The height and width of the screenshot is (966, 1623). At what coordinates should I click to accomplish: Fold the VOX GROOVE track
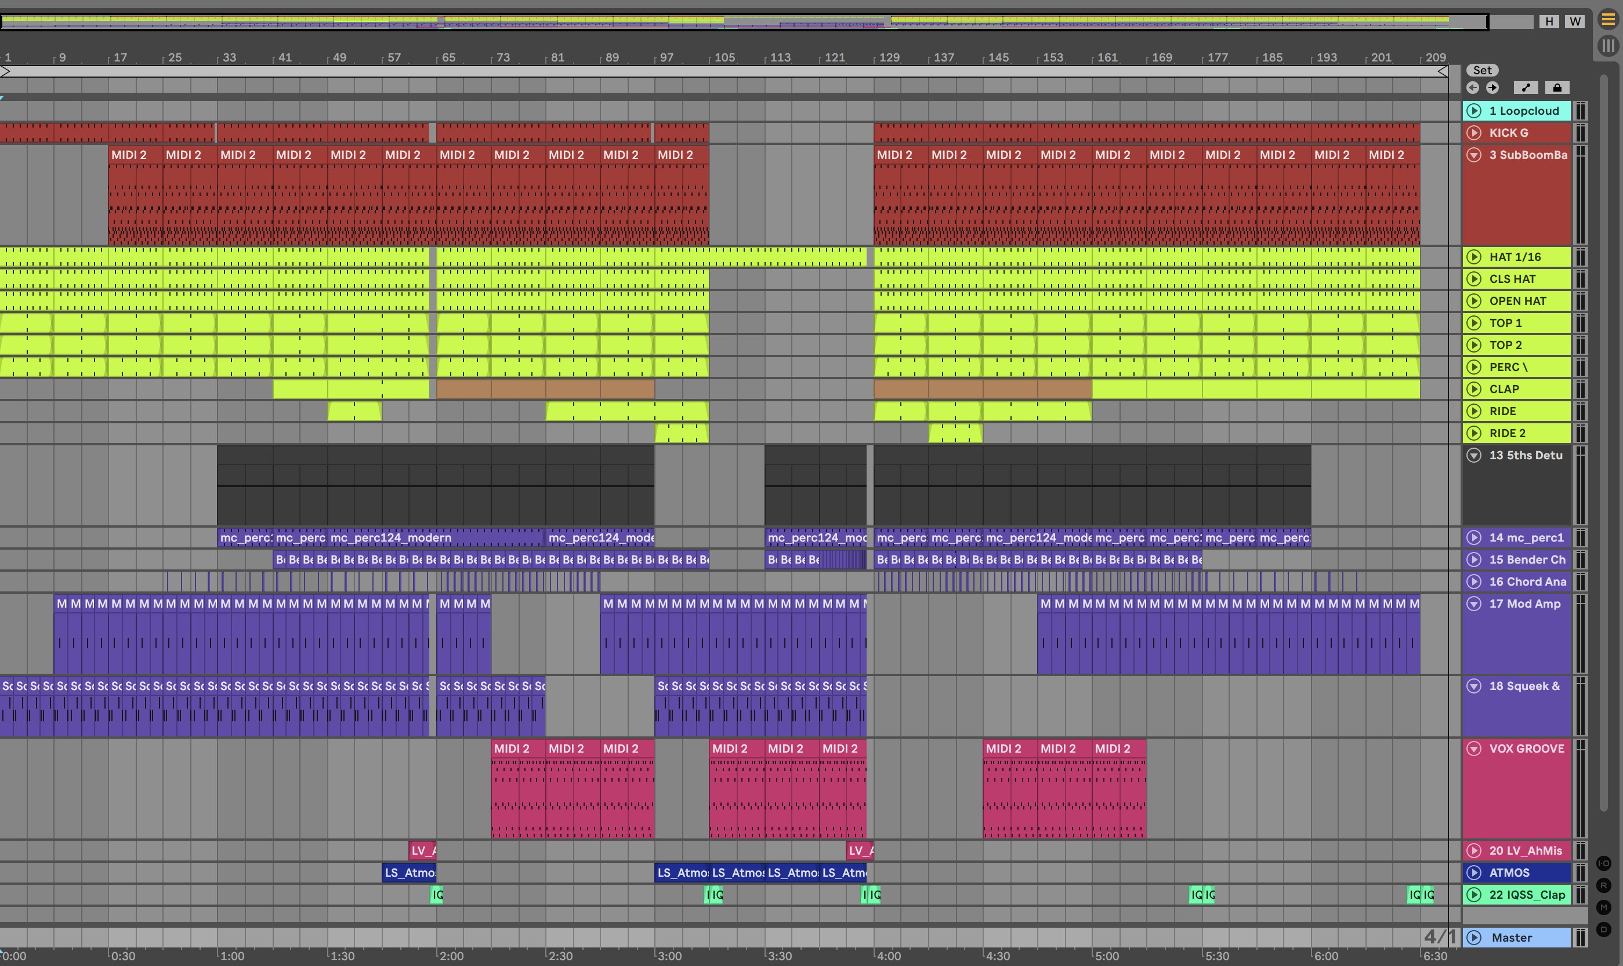1475,749
